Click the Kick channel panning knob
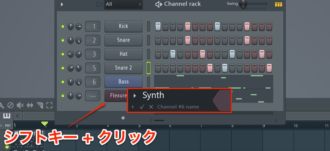330x151 pixels. tap(71, 26)
